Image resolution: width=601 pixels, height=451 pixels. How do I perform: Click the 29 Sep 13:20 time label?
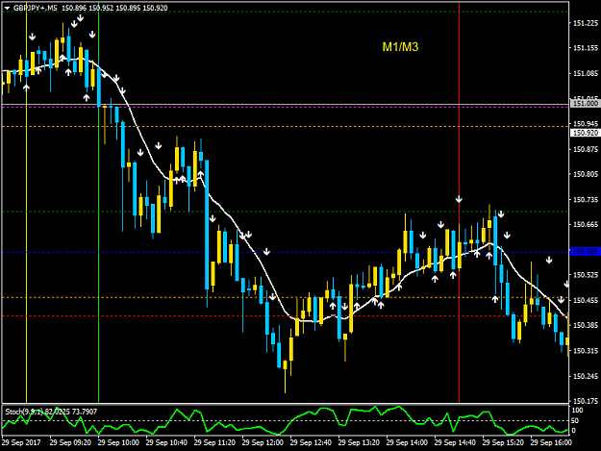(x=359, y=442)
